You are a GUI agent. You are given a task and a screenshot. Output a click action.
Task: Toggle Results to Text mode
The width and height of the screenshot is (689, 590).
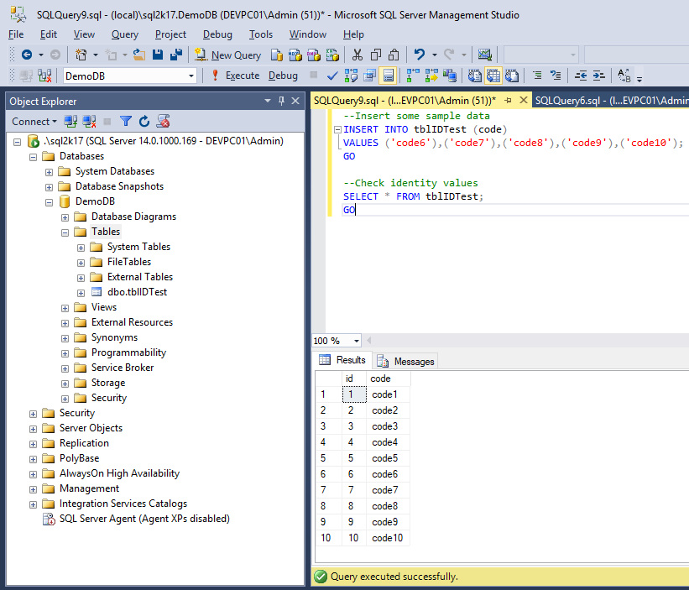(474, 76)
